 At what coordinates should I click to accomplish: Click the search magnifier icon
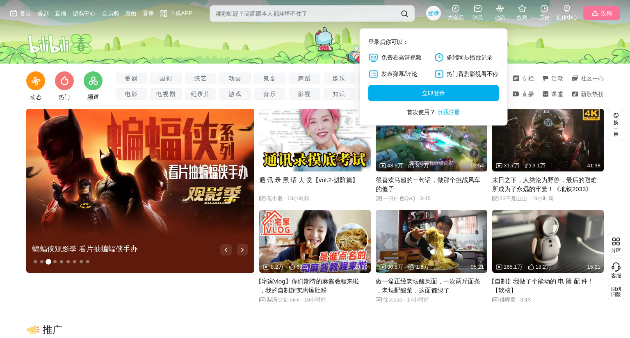(x=404, y=14)
